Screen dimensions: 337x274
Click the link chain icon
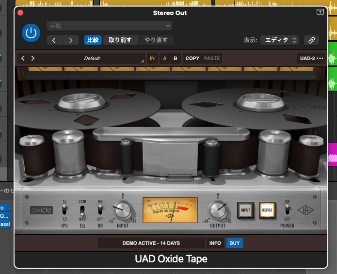coord(311,40)
